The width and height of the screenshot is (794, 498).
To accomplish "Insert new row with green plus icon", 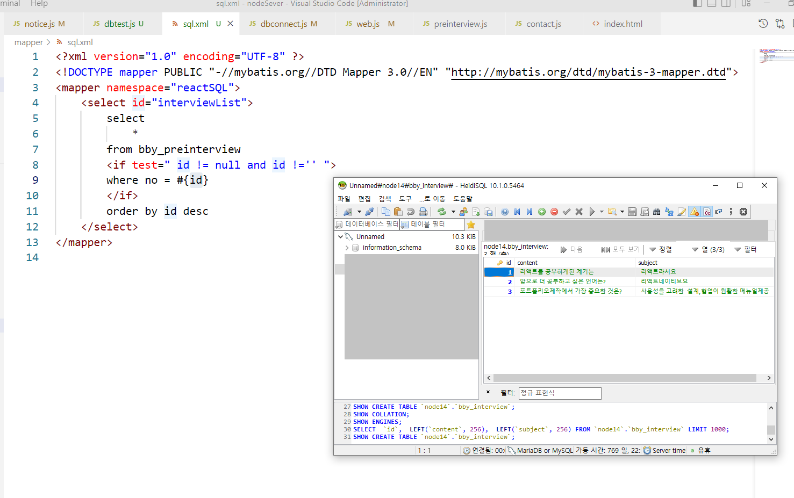I will 542,212.
